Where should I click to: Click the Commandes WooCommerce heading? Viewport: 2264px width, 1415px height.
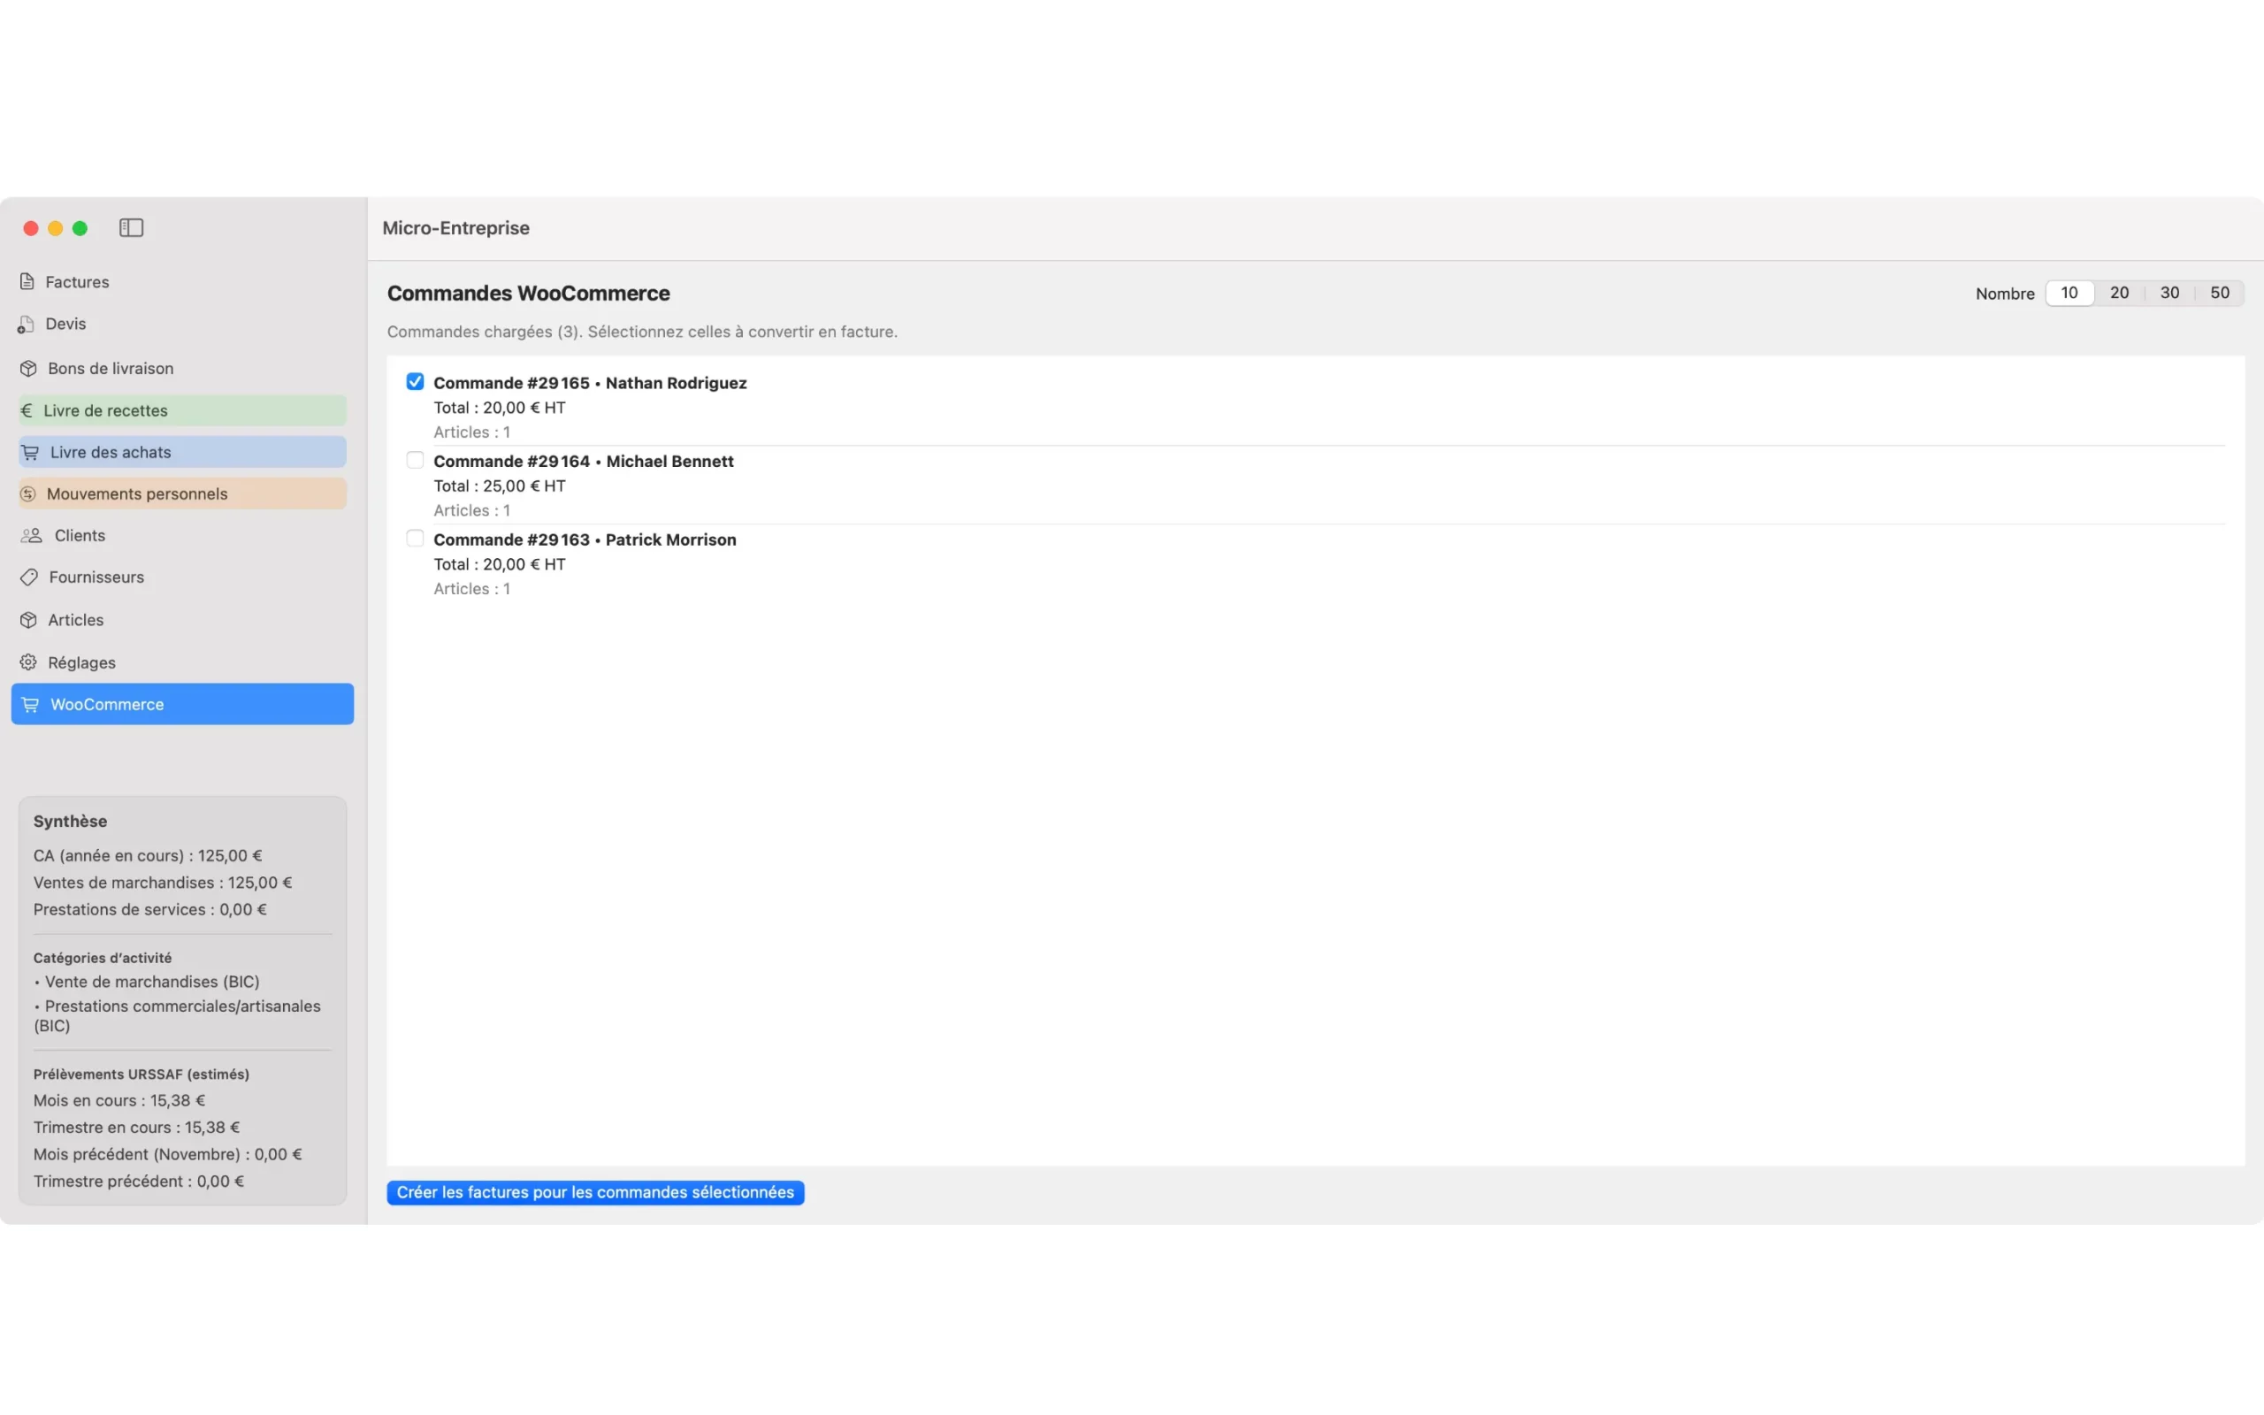[x=528, y=293]
